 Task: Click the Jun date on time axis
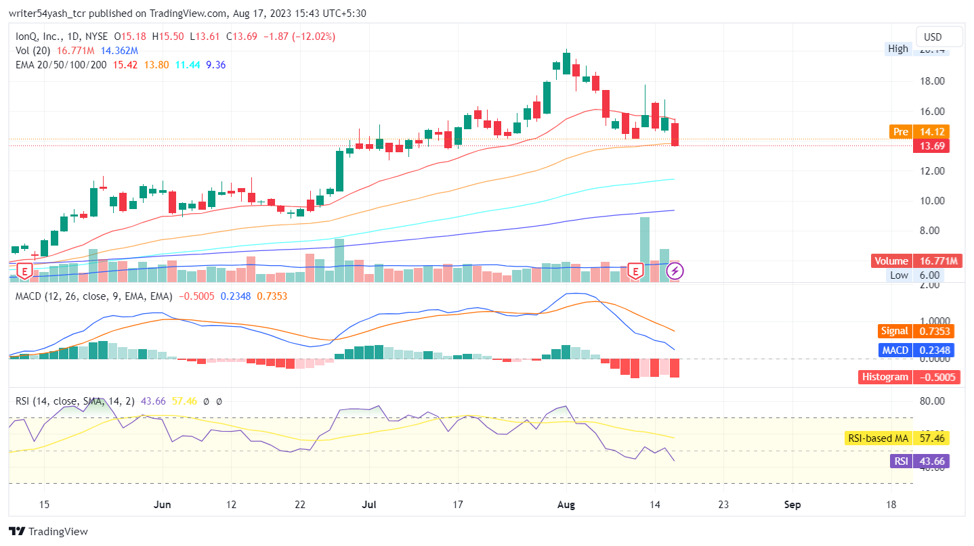pyautogui.click(x=162, y=504)
